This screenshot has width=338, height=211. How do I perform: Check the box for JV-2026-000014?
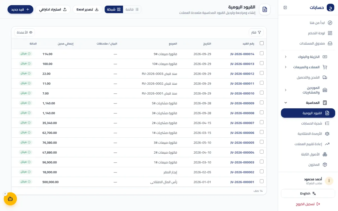pos(262,53)
